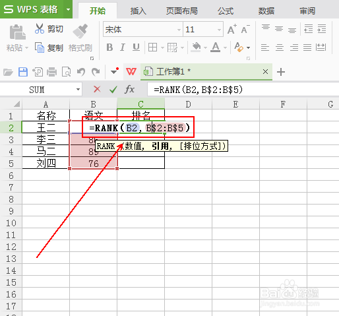
Task: Expand the 宋体 font name dropdown
Action: pos(179,30)
